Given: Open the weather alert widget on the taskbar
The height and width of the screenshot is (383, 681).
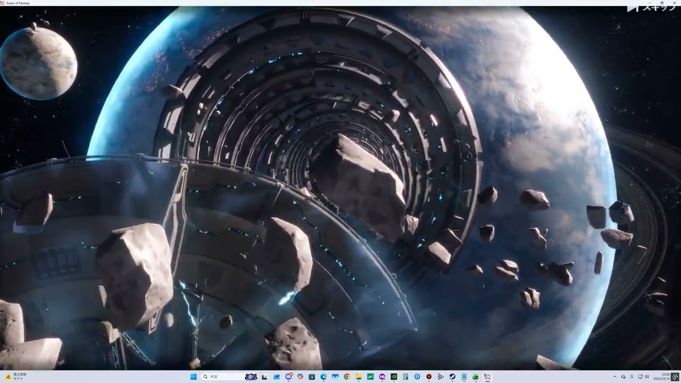Looking at the screenshot, I should pos(15,377).
